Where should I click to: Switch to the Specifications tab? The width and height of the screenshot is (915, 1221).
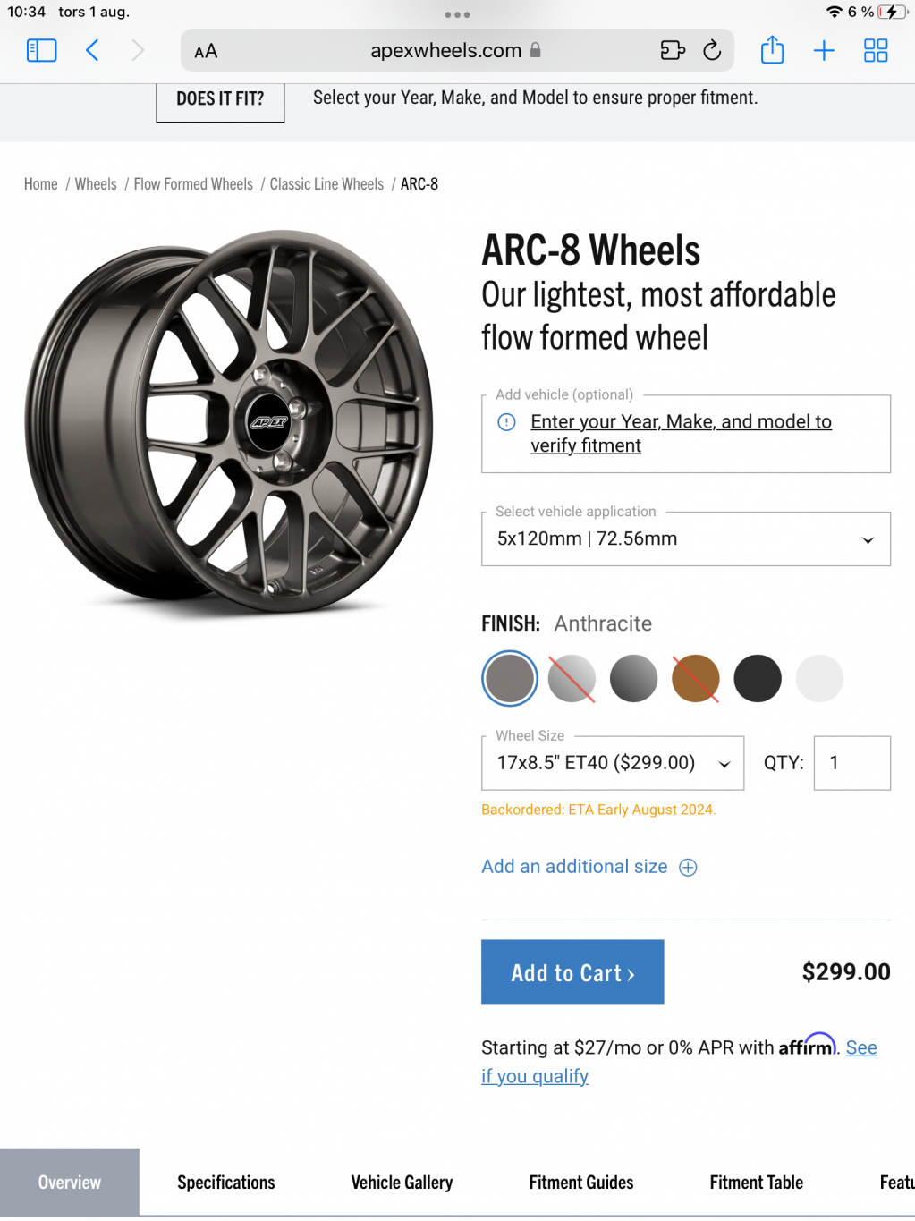226,1183
